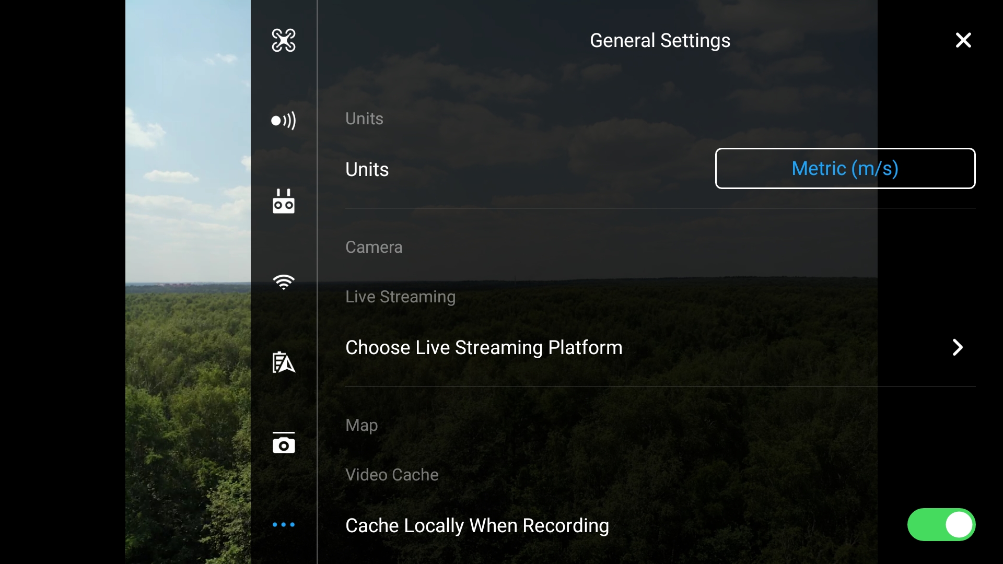The height and width of the screenshot is (564, 1003).
Task: Close the General Settings panel
Action: [963, 40]
